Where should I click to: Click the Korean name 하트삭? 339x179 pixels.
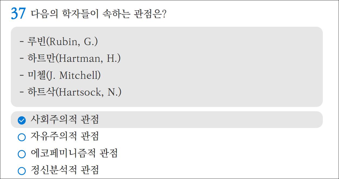(x=42, y=92)
